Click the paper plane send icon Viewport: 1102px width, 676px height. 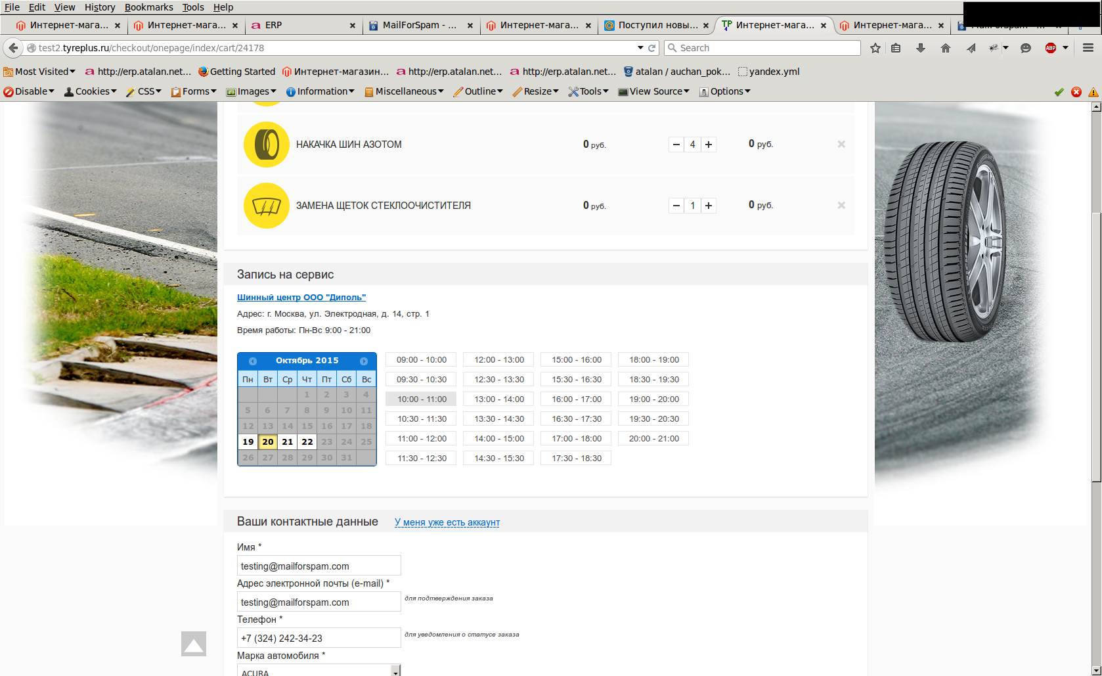coord(971,48)
